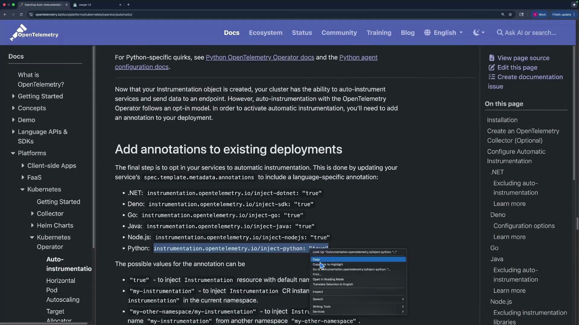Select Inspect in the context menu
579x325 pixels.
coord(358,292)
